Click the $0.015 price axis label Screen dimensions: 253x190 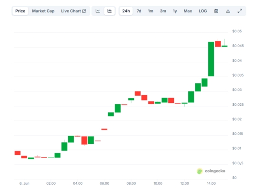tap(237, 133)
